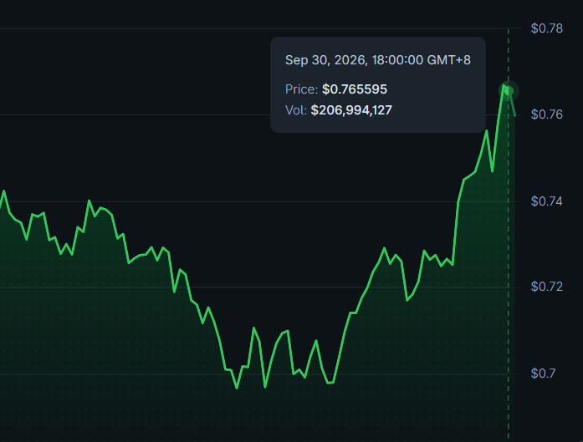Click the $0.7 price axis label

tap(543, 373)
